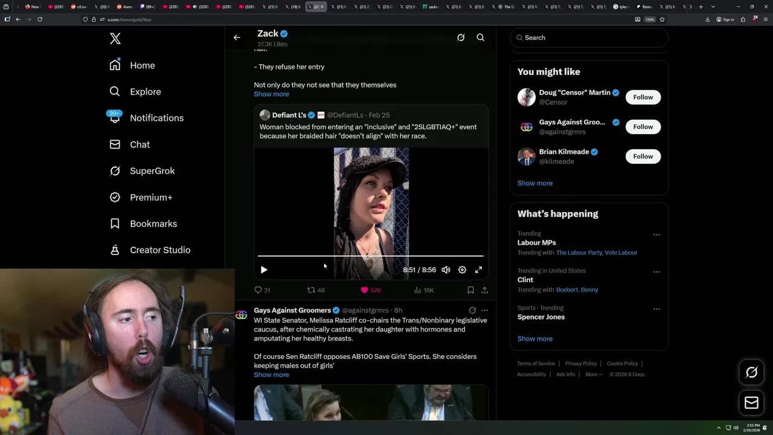Reload the page in browser toolbar

[x=40, y=19]
